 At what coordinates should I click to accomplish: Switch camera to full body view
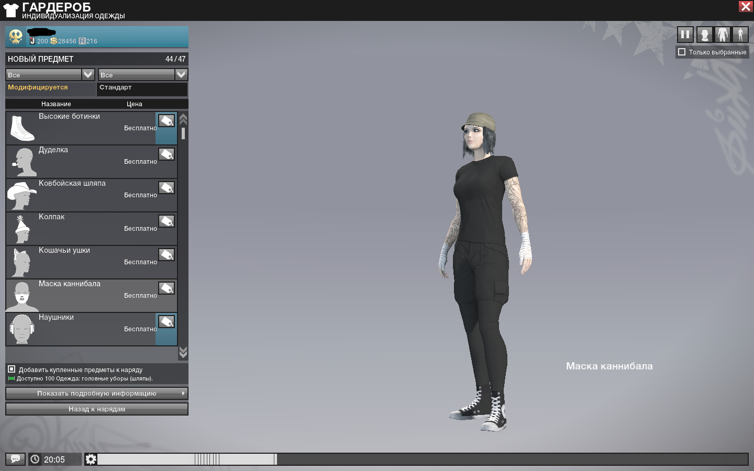(x=740, y=35)
